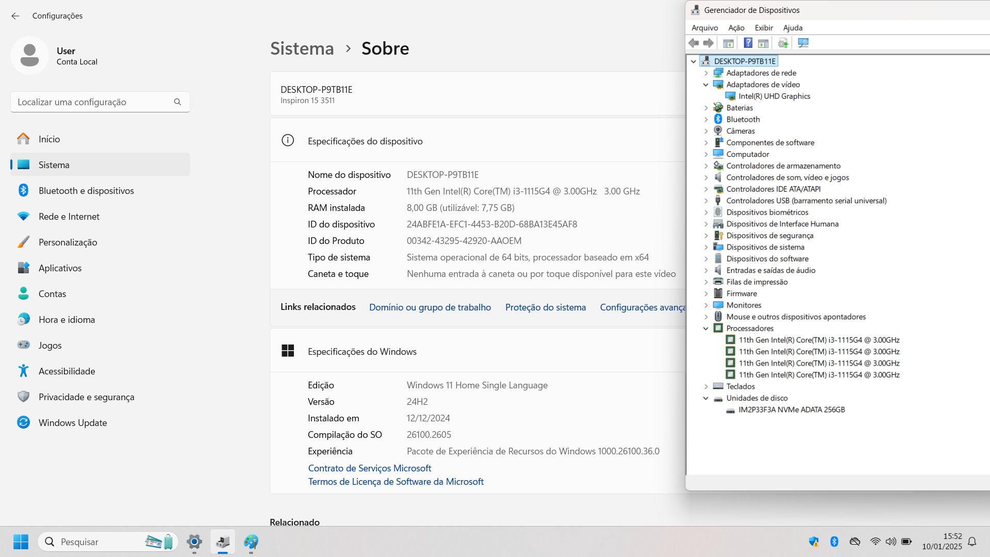Click the magnifier icon in the settings search box
The image size is (990, 557).
pyautogui.click(x=177, y=102)
